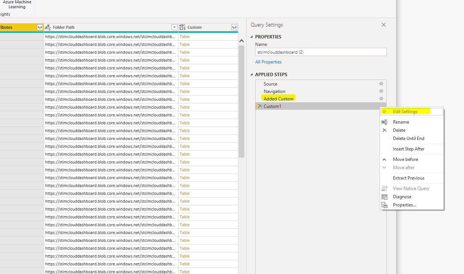Click ABC type icon of Folder Path column
The height and width of the screenshot is (274, 464).
(x=48, y=27)
